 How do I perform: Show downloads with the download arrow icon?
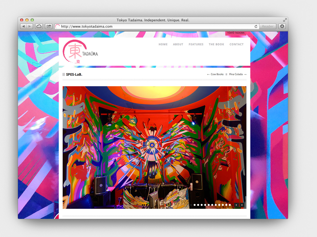[282, 26]
